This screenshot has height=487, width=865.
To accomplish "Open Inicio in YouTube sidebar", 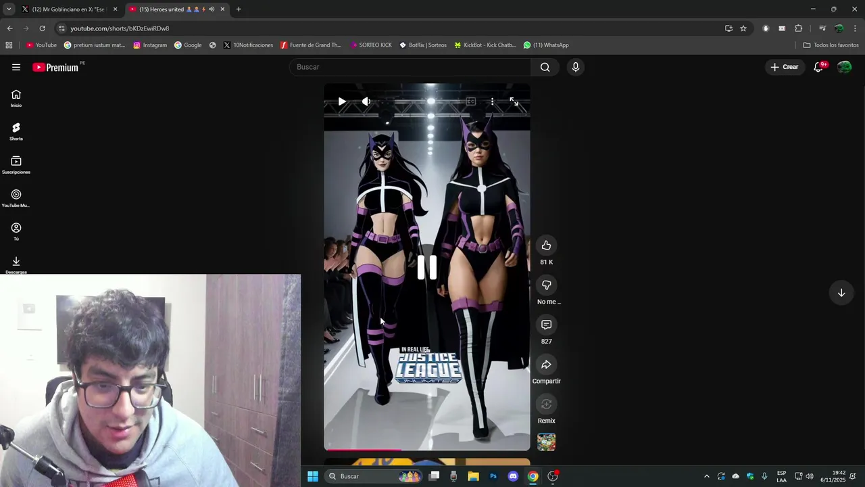I will tap(16, 99).
